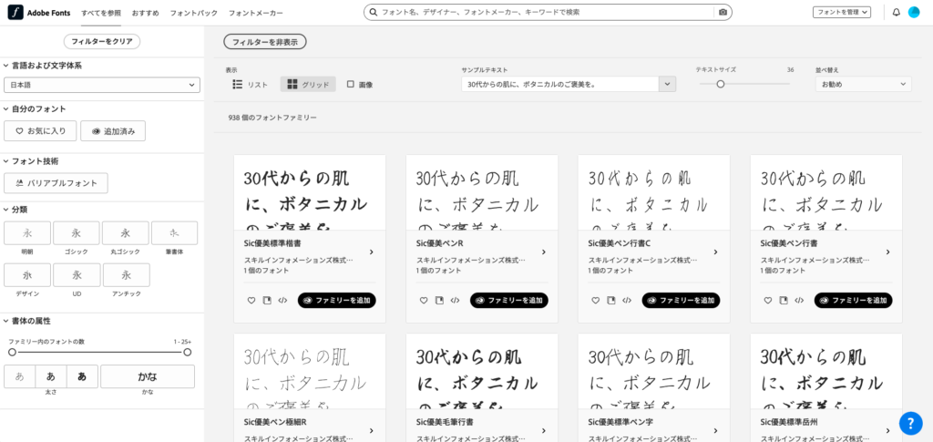Image resolution: width=933 pixels, height=442 pixels.
Task: Select the ゴシック classification tile
Action: click(77, 233)
